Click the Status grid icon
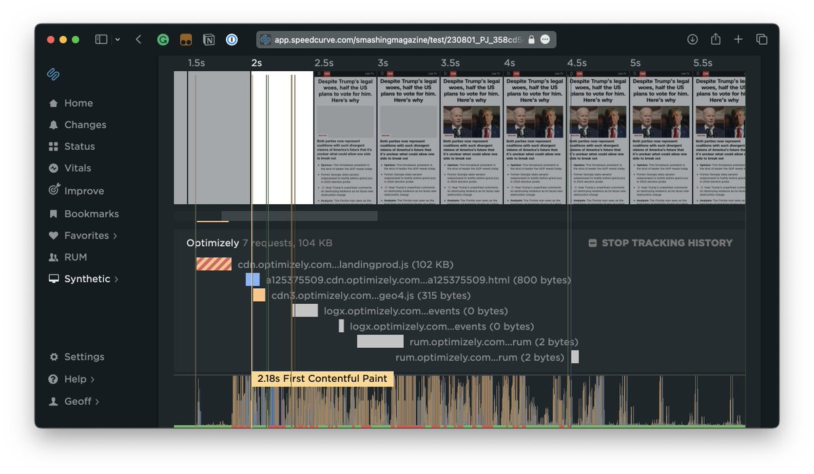Screen dimensions: 814x474 (x=54, y=146)
